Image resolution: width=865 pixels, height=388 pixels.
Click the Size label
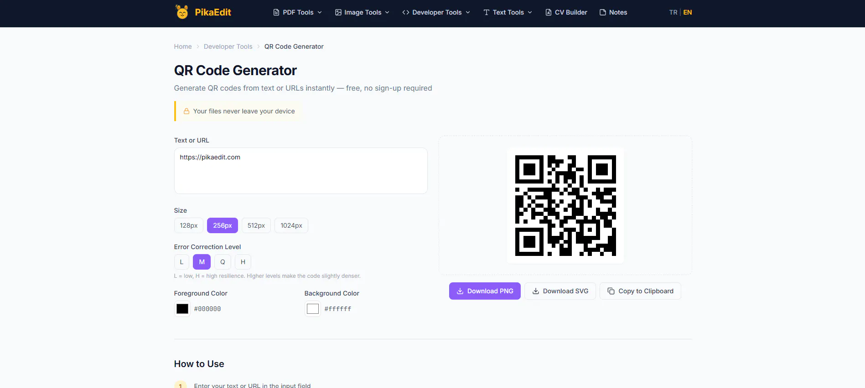(x=181, y=210)
